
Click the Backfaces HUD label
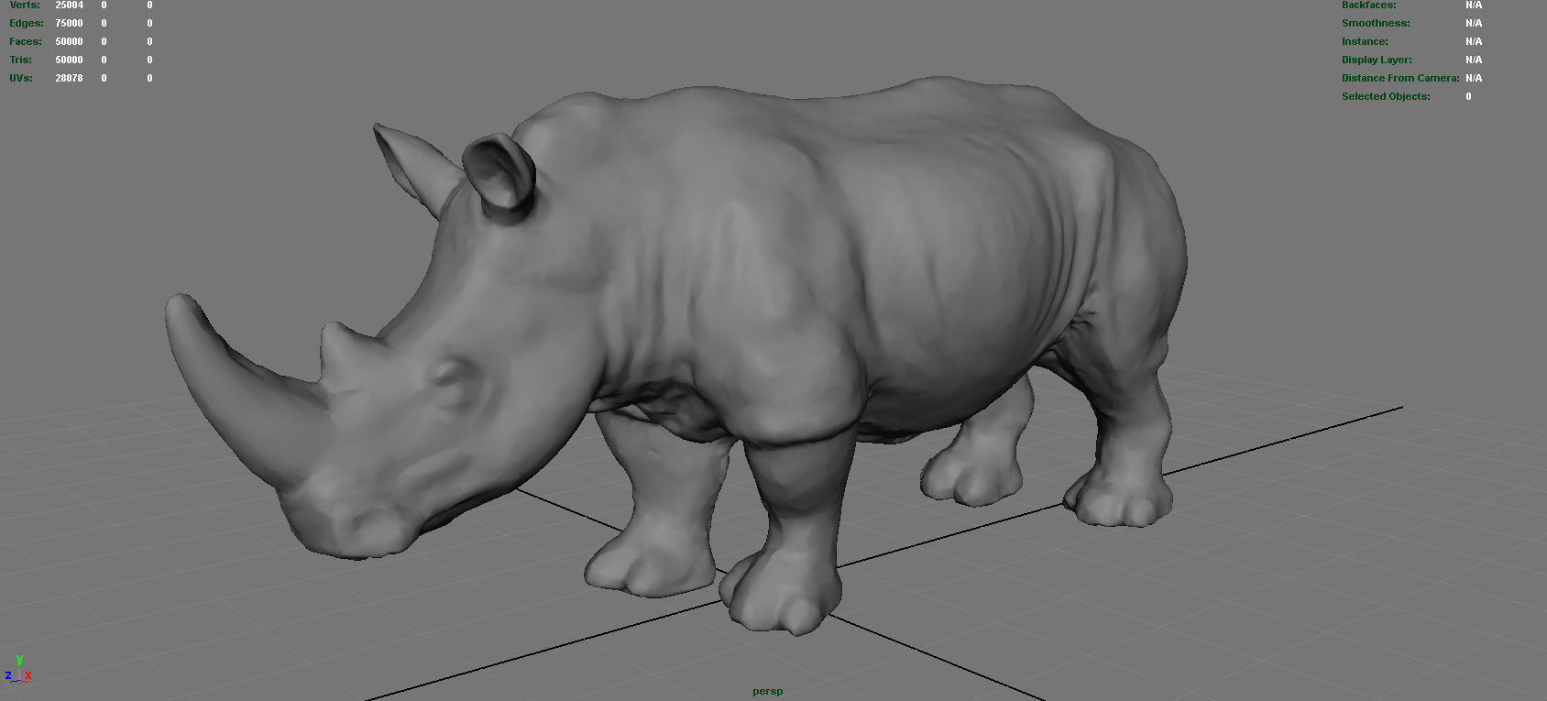click(x=1369, y=5)
